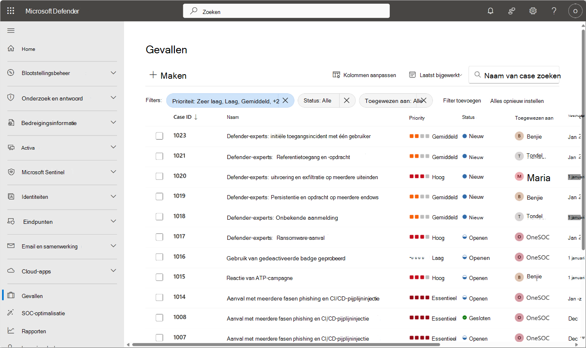
Task: Open the Laatst bijgewerkt dropdown
Action: (436, 75)
